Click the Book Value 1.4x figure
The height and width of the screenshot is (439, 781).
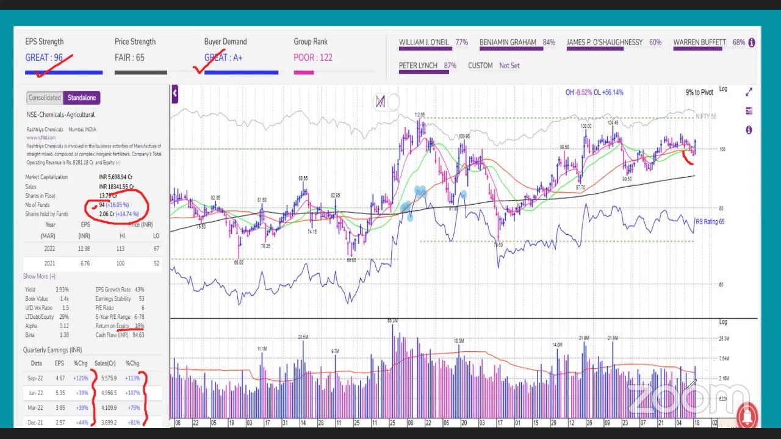[x=63, y=299]
